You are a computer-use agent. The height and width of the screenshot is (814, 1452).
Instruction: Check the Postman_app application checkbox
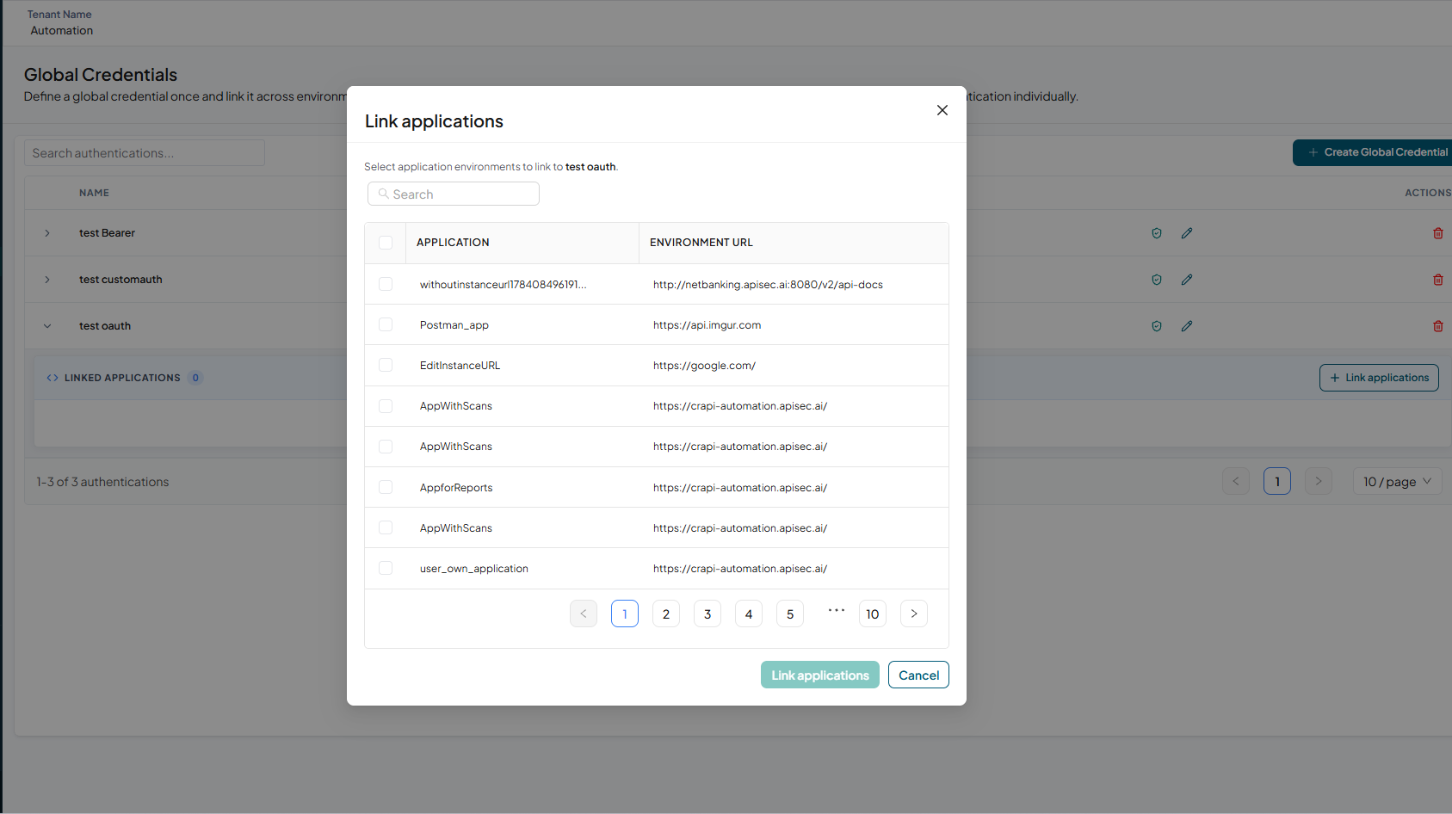point(386,324)
